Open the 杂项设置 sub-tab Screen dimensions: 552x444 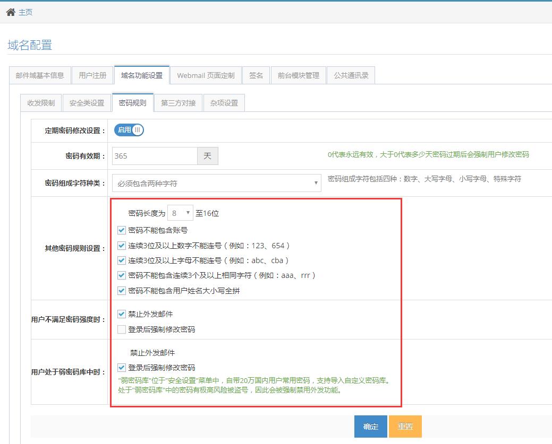point(224,103)
